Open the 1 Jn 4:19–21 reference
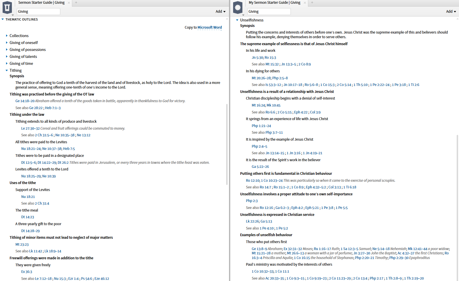Viewport: 459px width, 281px height. tap(313, 153)
